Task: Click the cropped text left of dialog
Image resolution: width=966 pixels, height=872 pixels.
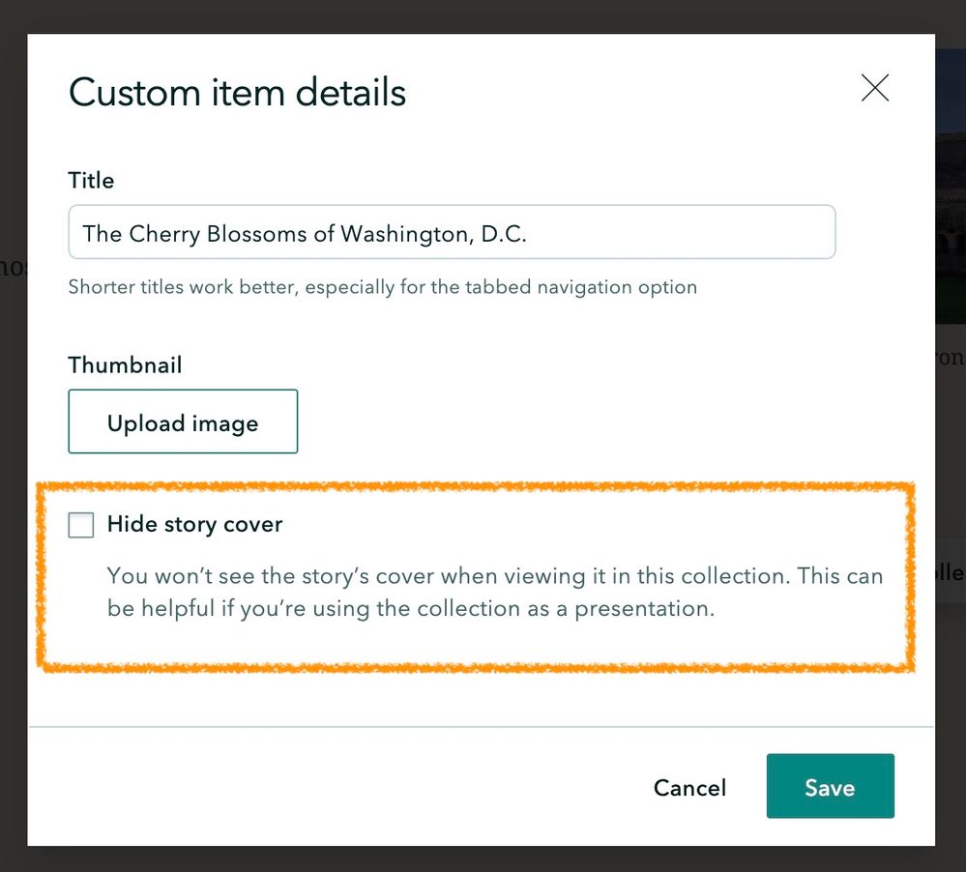Action: click(13, 266)
